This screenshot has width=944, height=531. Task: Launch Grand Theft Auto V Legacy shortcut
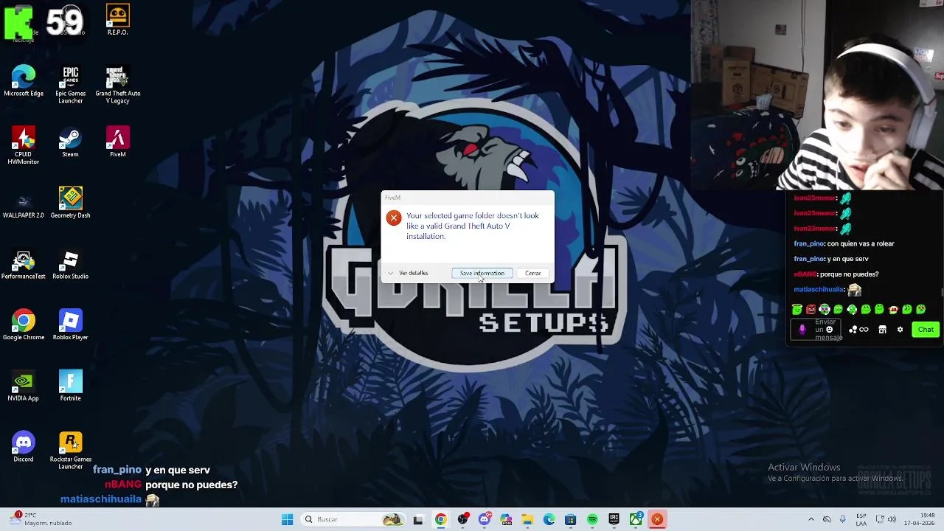[117, 85]
